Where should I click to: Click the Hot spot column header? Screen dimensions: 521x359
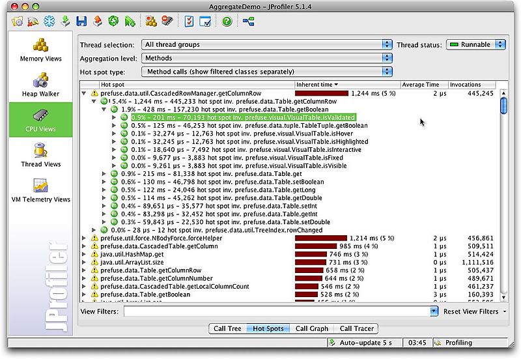[x=197, y=85]
